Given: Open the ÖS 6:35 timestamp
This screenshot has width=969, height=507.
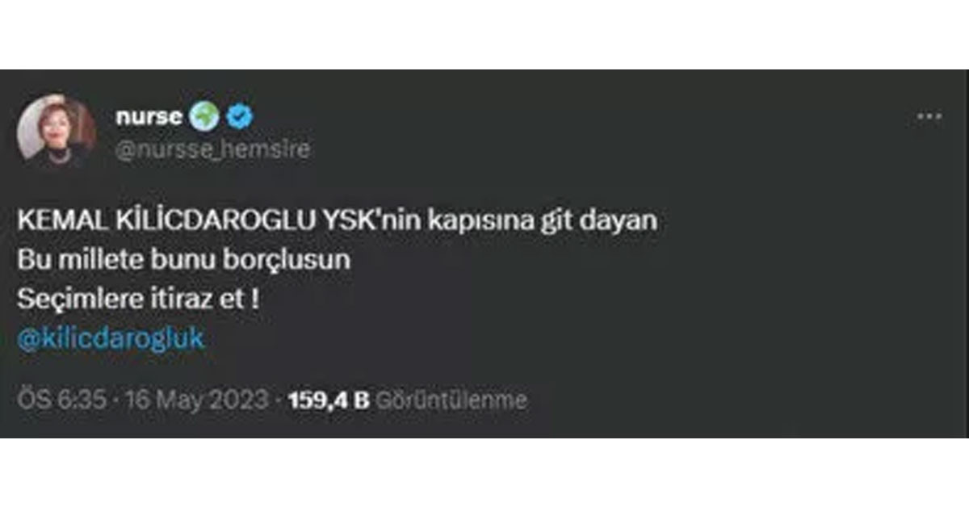Looking at the screenshot, I should click(61, 400).
